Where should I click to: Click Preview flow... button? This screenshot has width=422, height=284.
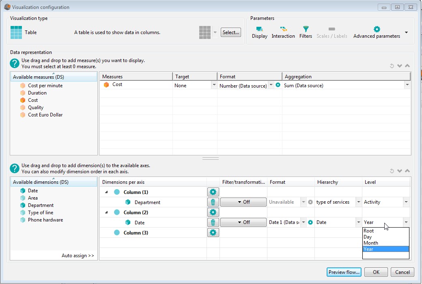pyautogui.click(x=344, y=272)
